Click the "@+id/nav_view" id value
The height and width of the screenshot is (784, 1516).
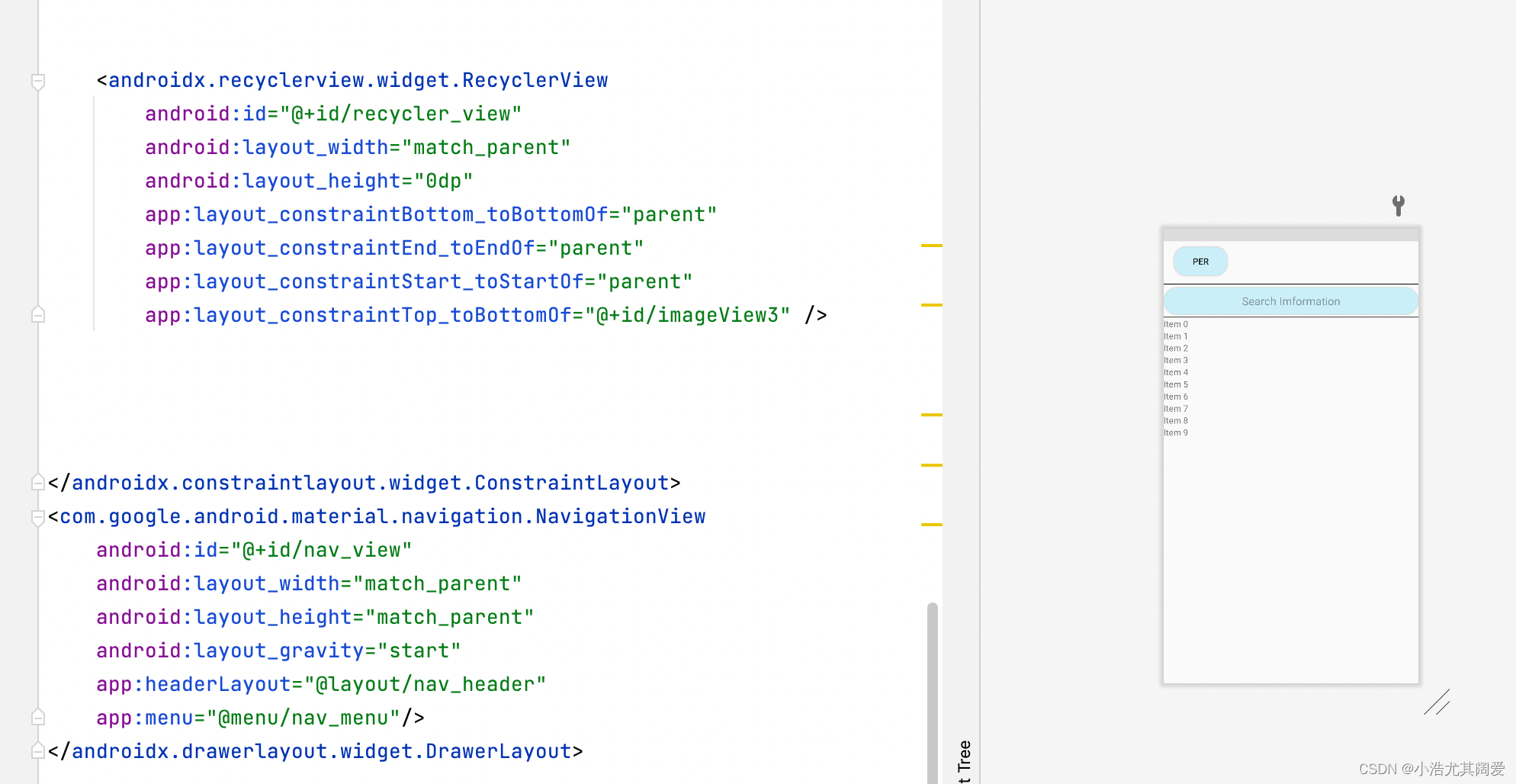click(322, 550)
